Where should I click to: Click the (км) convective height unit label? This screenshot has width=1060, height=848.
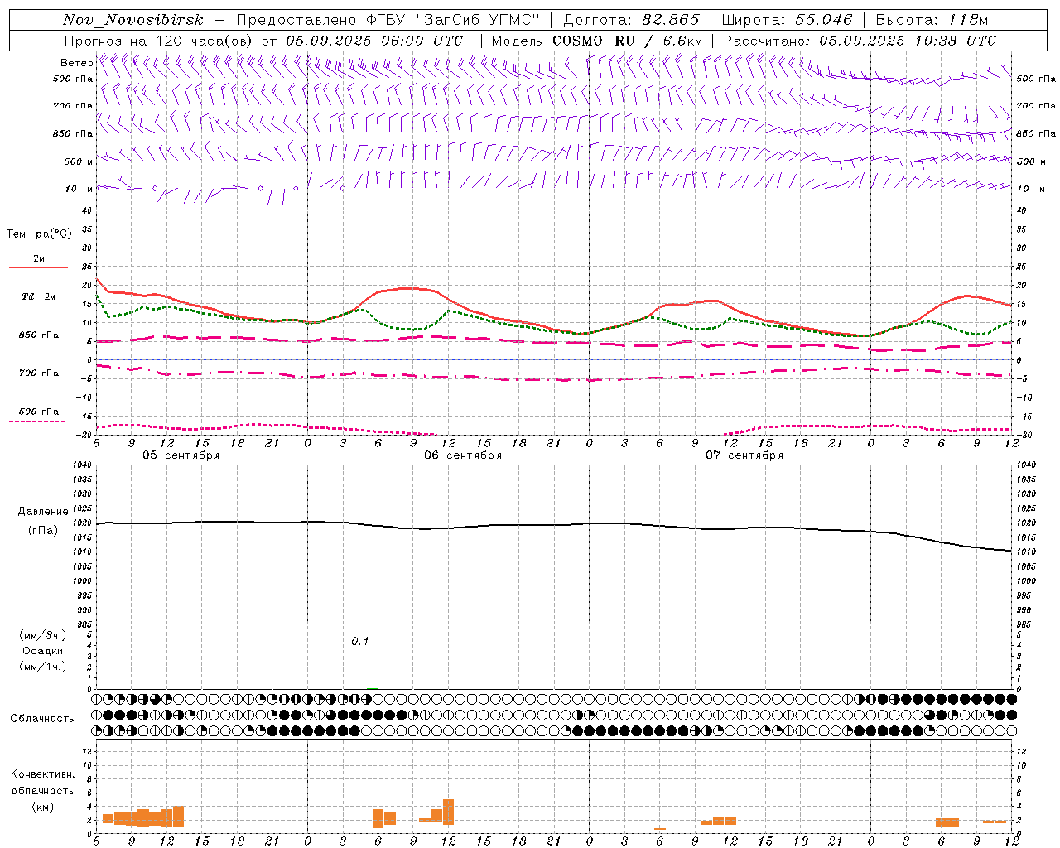coord(43,807)
